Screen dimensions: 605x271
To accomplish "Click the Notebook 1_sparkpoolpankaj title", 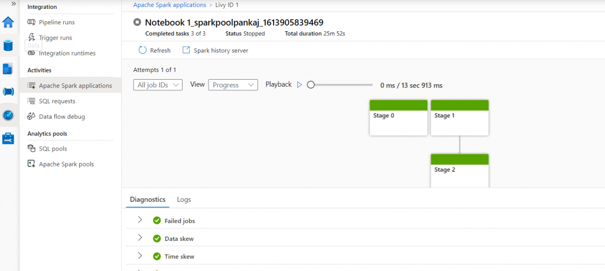I will click(x=234, y=22).
